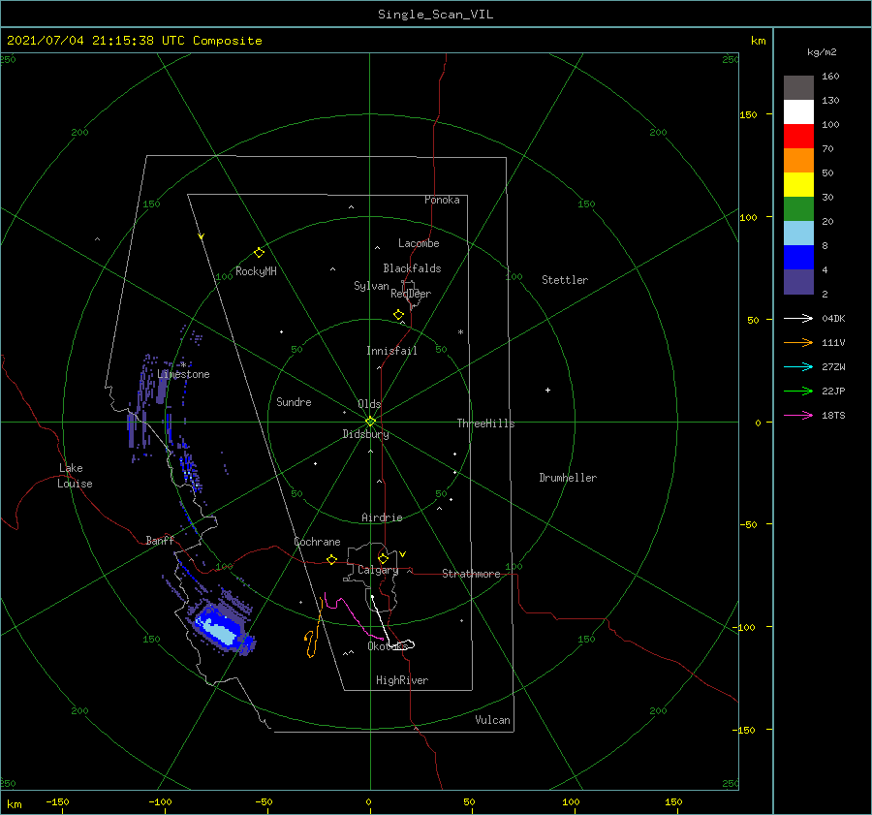Click the ThreeHills label

[485, 423]
